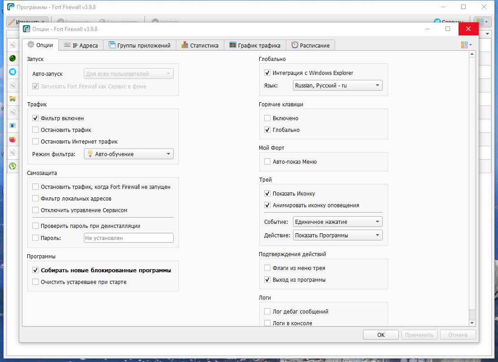This screenshot has height=362, width=498.
Task: Open colored squares menu in Programs window
Action: (x=482, y=22)
